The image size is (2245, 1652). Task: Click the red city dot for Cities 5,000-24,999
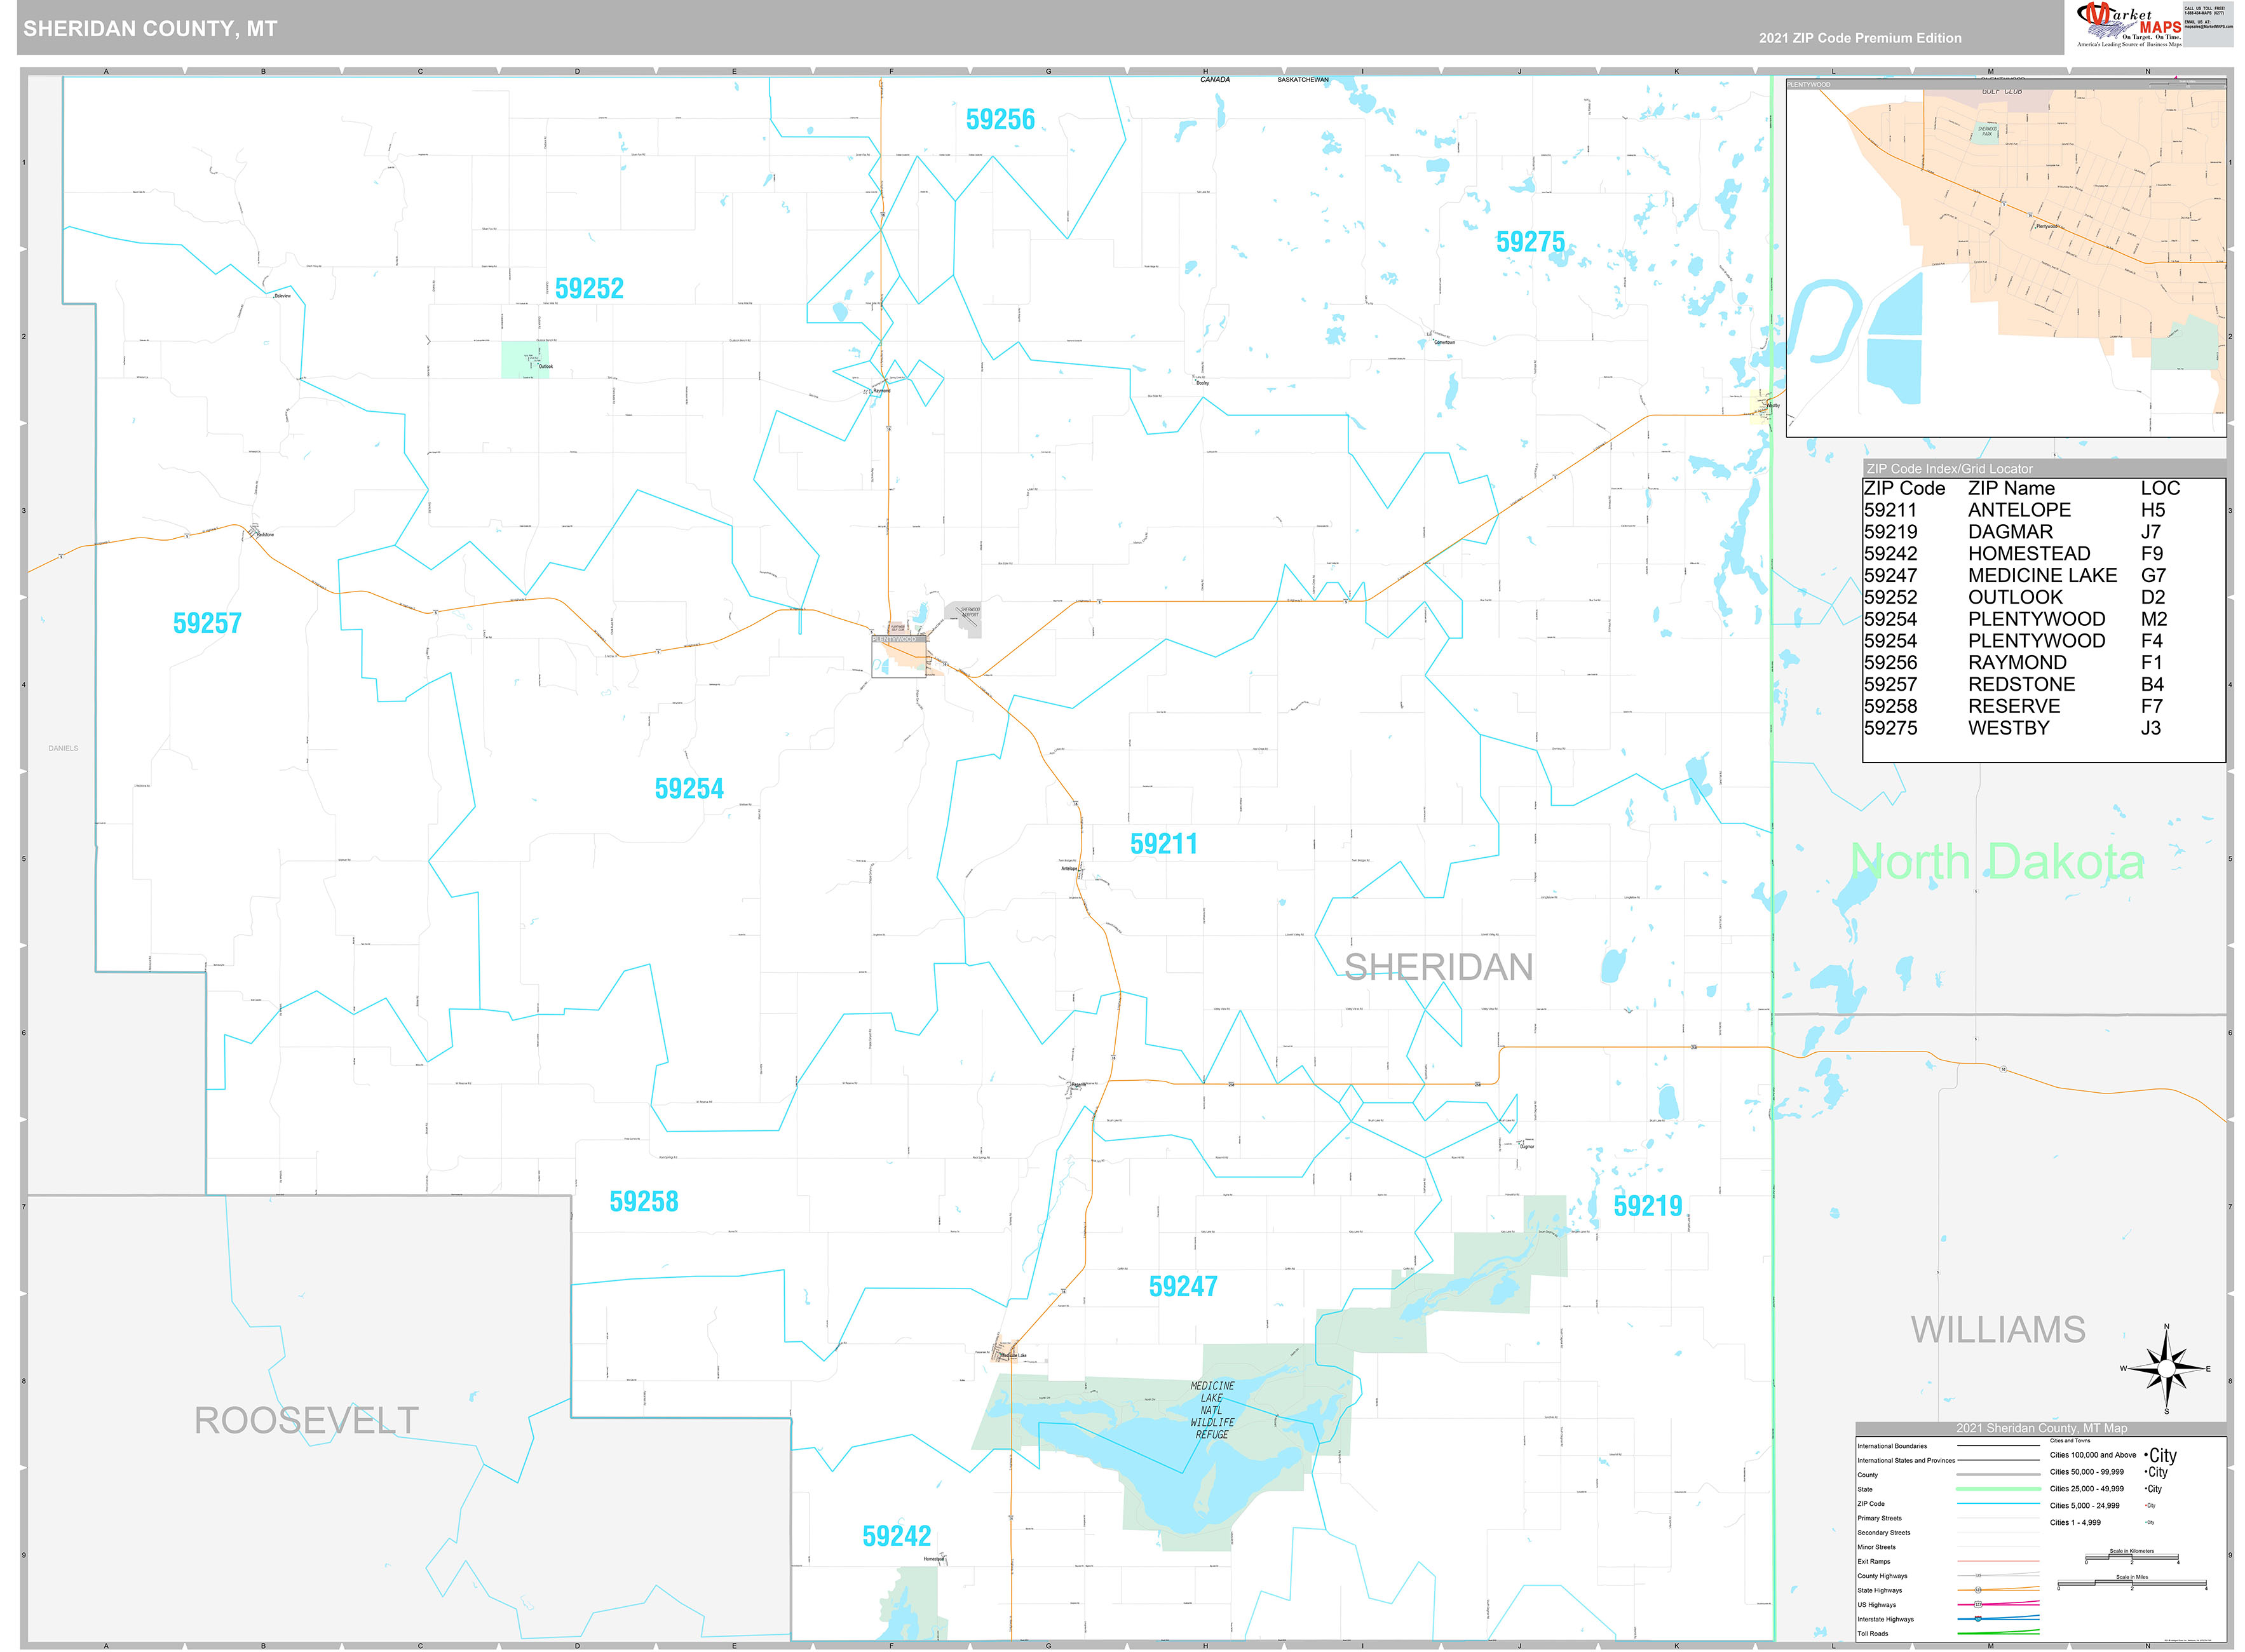[x=2146, y=1506]
